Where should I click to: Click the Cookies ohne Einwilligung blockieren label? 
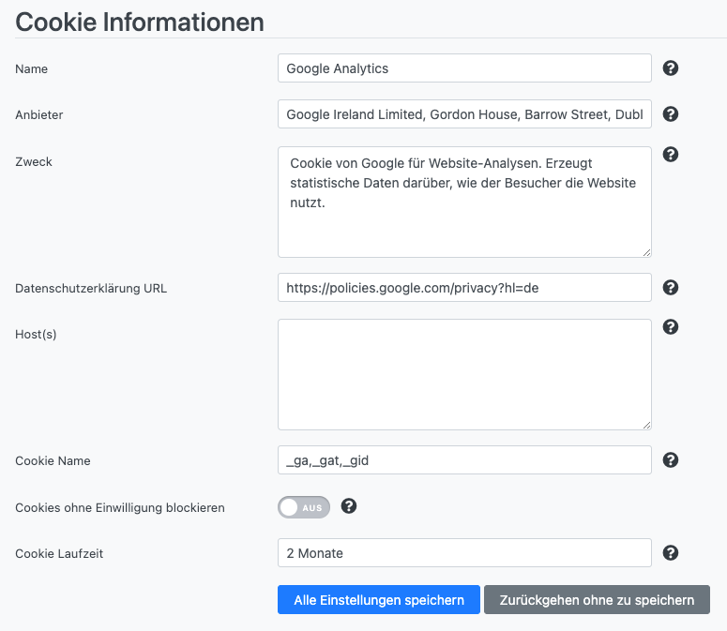coord(120,508)
